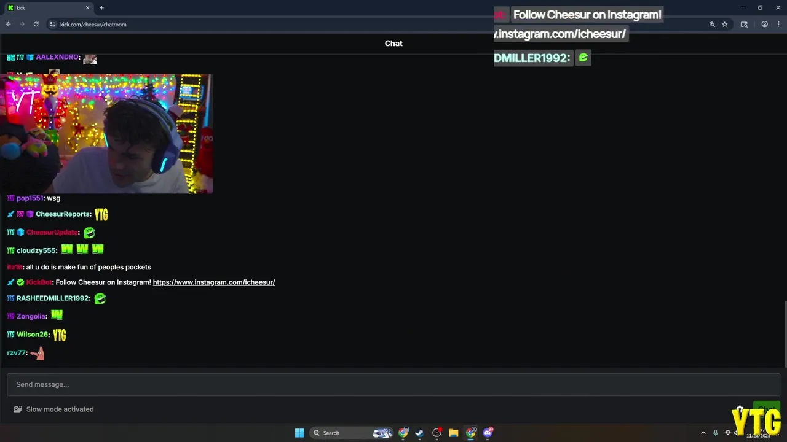Open site information icon beside the URL
The width and height of the screenshot is (787, 442).
point(52,25)
